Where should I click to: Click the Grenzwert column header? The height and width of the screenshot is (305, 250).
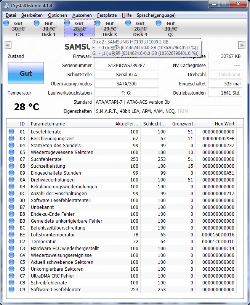click(x=182, y=124)
